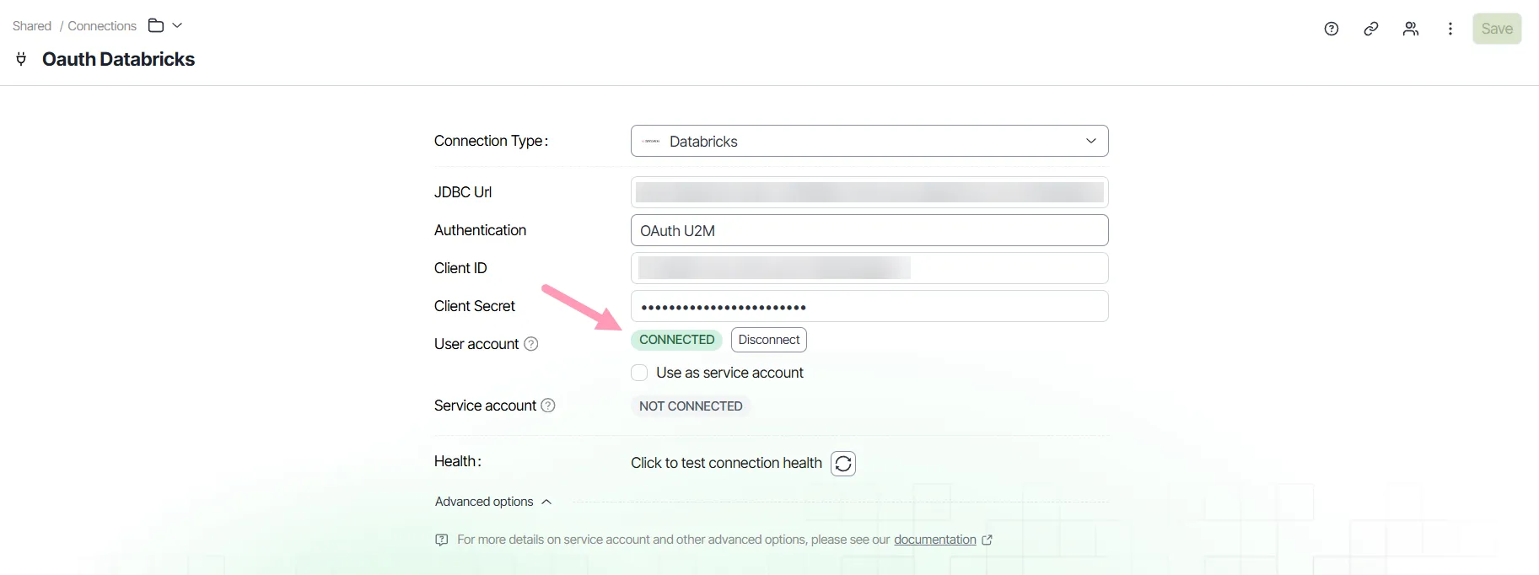The width and height of the screenshot is (1539, 575).
Task: Open the three-dot more options menu
Action: [x=1450, y=29]
